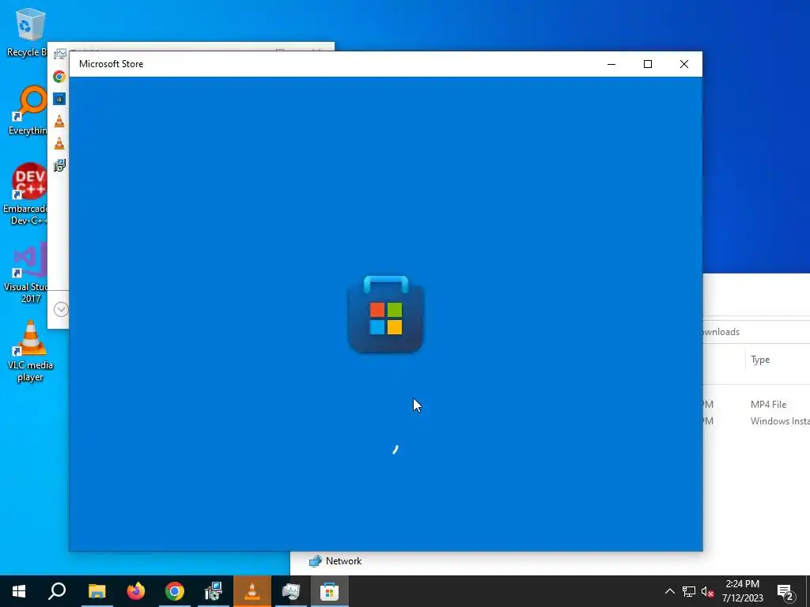Open the Recycle Bin desktop icon
Image resolution: width=810 pixels, height=607 pixels.
coord(27,32)
